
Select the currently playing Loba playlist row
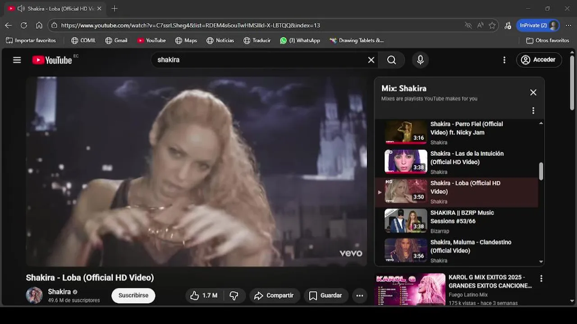pos(457,192)
